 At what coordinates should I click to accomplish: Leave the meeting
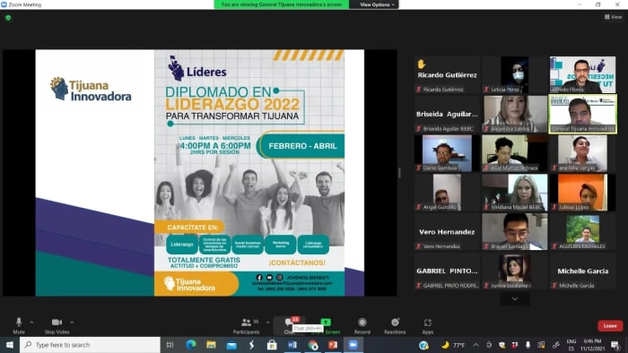pyautogui.click(x=610, y=326)
